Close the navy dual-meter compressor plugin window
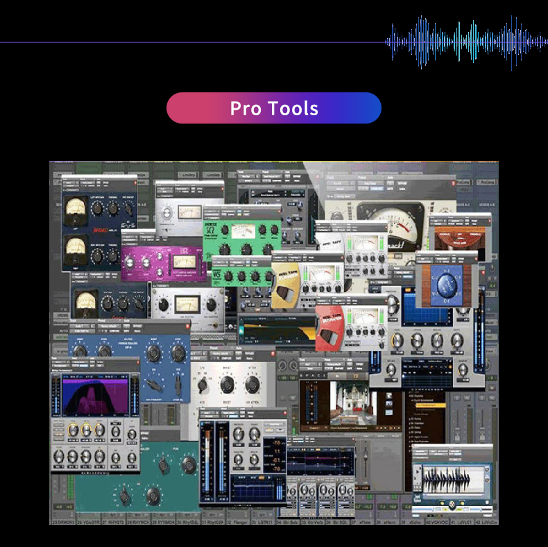This screenshot has height=547, width=548. tap(135, 183)
